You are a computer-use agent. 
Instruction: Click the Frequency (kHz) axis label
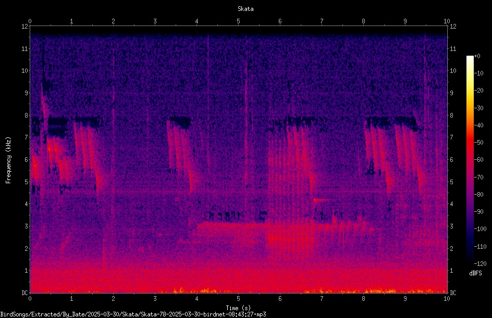pos(8,160)
